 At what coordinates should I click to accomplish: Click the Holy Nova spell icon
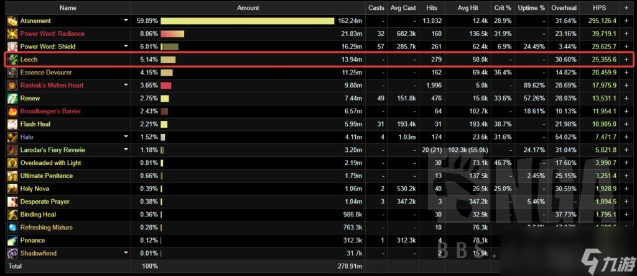pyautogui.click(x=12, y=189)
